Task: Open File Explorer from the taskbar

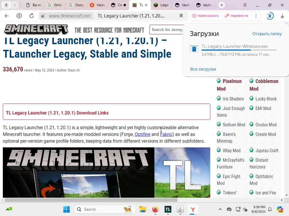Action: pos(143,209)
